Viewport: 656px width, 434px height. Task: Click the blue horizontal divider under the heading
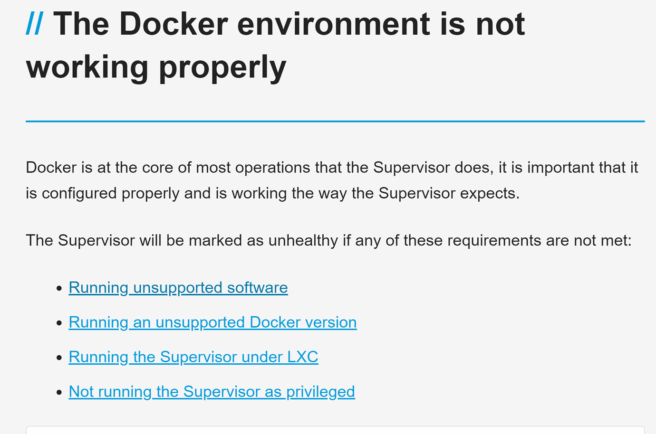[335, 122]
